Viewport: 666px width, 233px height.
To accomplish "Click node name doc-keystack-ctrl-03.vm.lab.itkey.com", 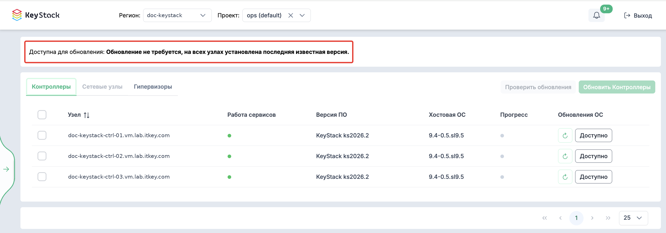I will (119, 177).
